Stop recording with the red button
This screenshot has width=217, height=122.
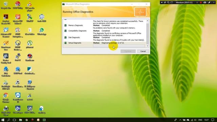(201, 2)
